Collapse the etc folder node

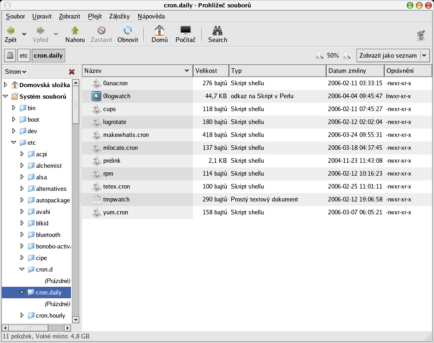[x=13, y=142]
